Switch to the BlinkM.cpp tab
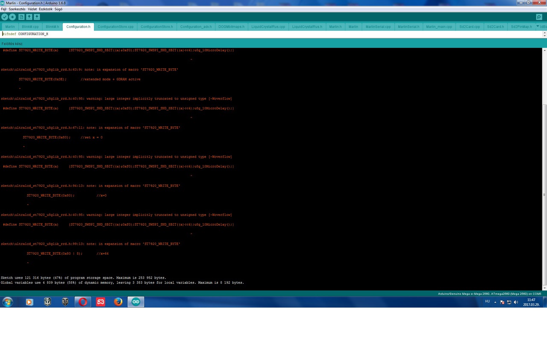This screenshot has width=547, height=350. coord(30,26)
